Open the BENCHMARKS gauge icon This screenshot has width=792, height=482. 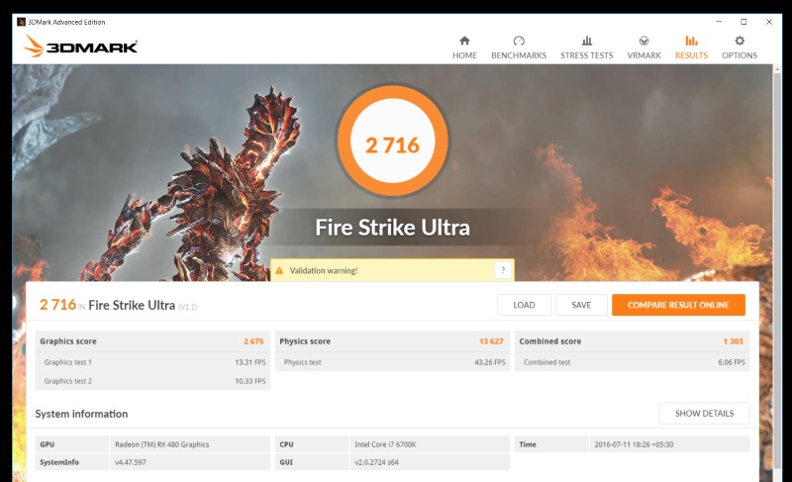click(x=519, y=41)
